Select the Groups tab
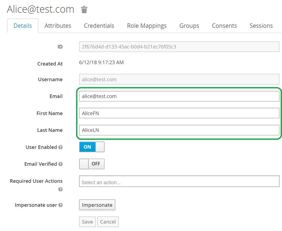 point(189,26)
